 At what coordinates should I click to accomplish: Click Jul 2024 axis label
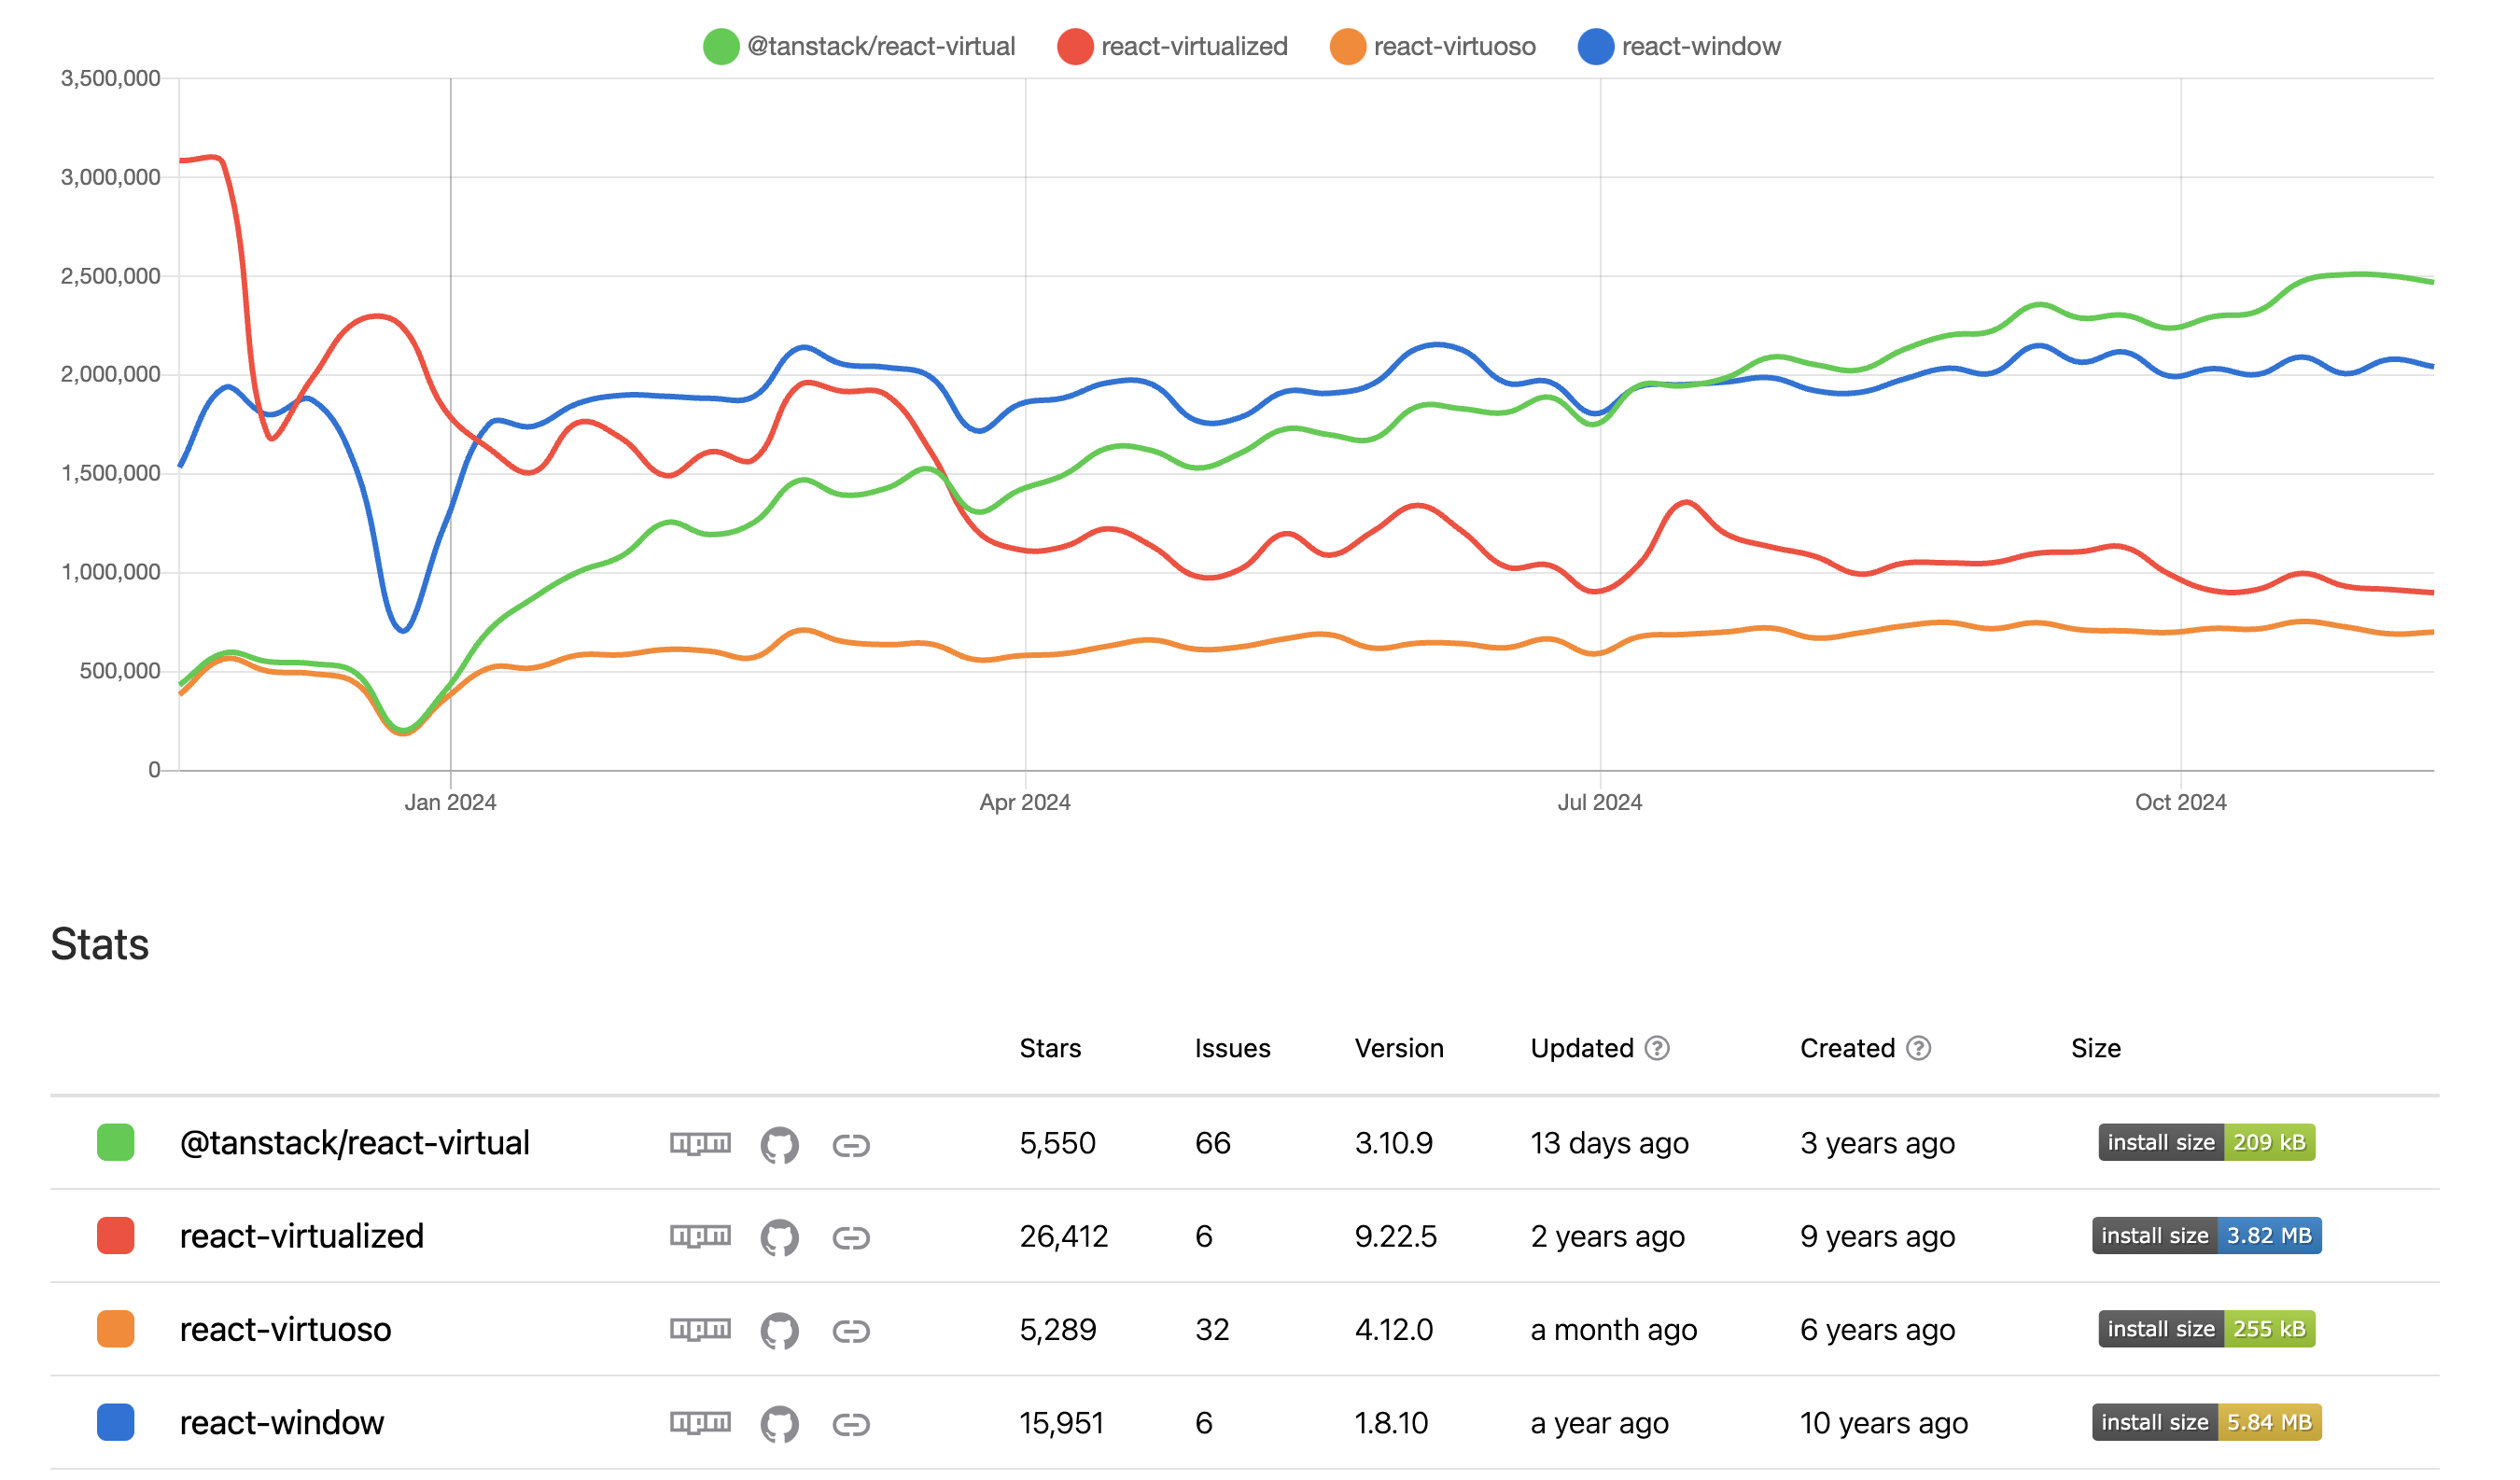click(1600, 802)
